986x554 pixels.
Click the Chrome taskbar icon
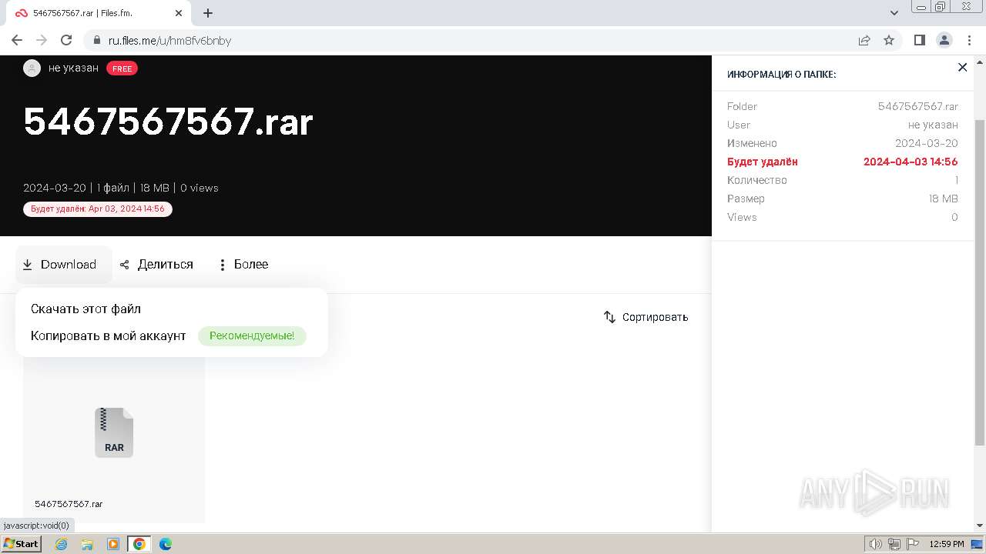[139, 544]
